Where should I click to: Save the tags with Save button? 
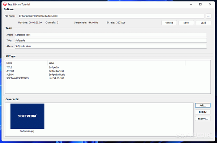tap(186, 23)
